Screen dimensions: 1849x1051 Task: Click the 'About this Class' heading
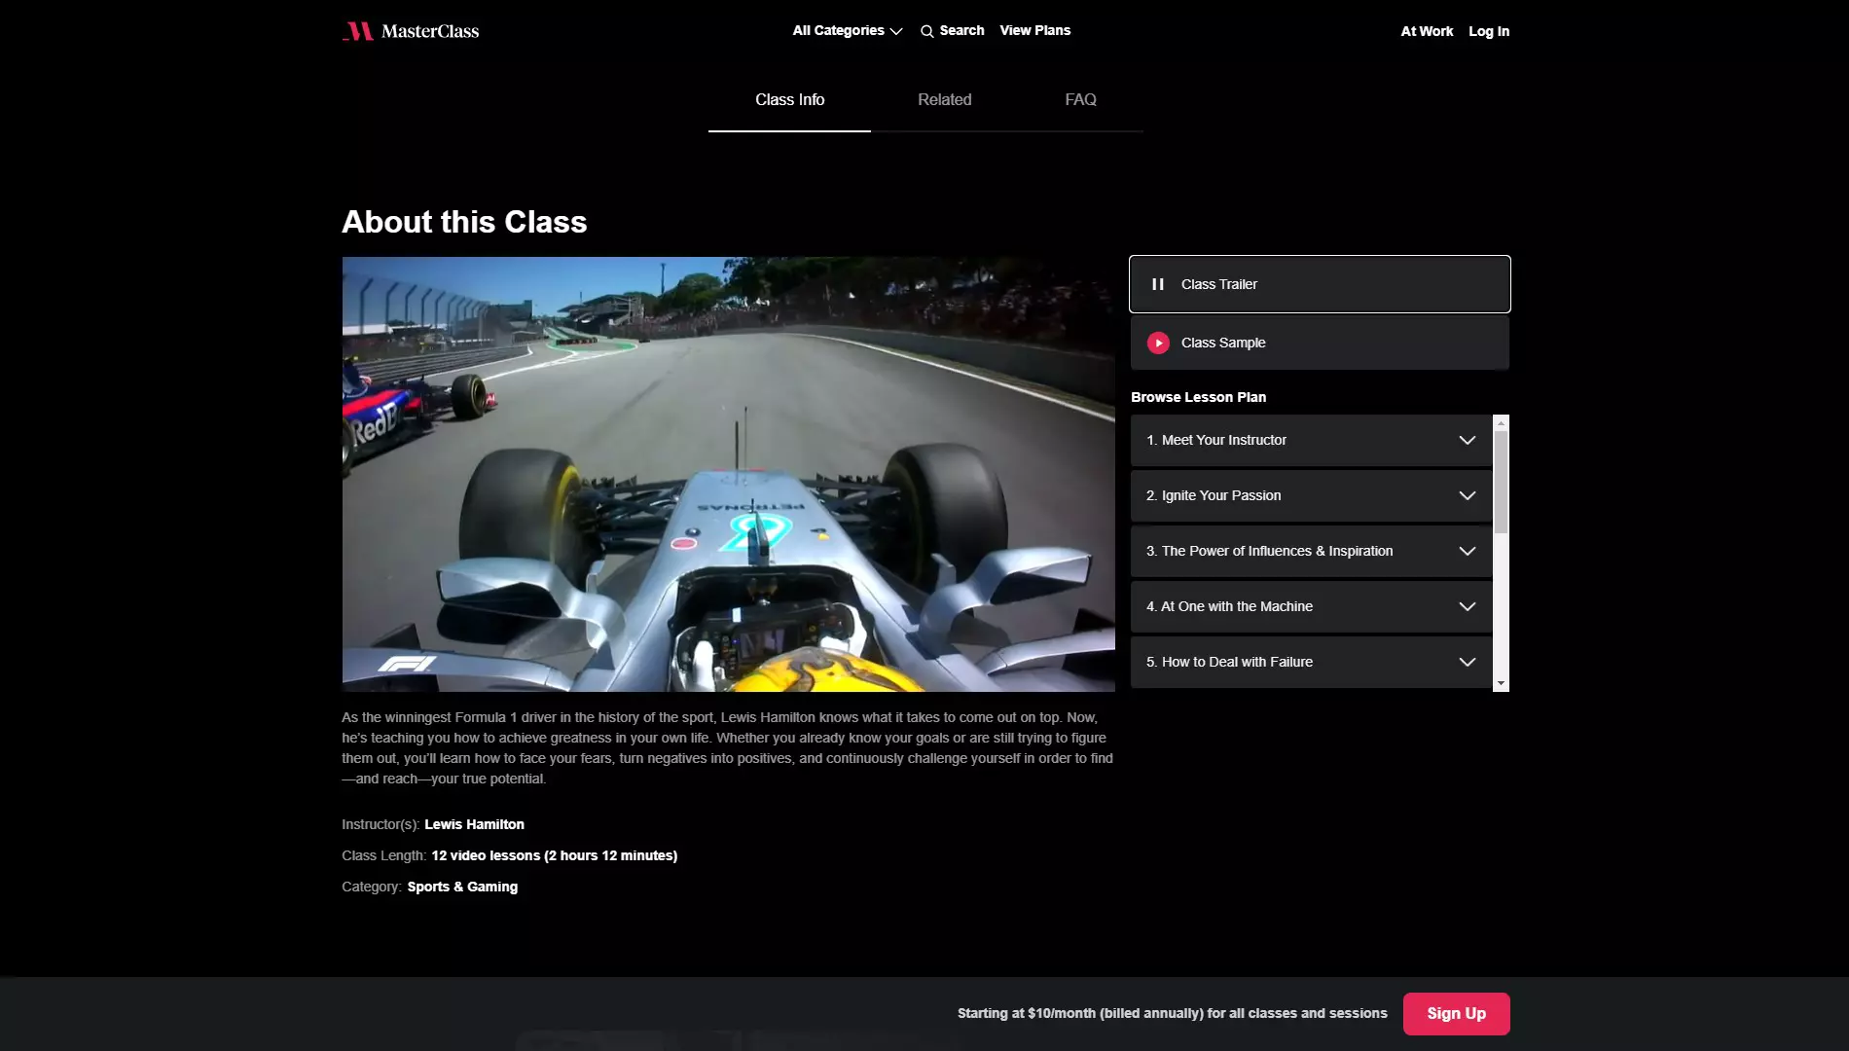pyautogui.click(x=464, y=222)
